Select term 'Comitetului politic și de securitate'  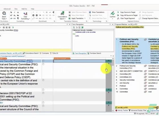point(85,32)
